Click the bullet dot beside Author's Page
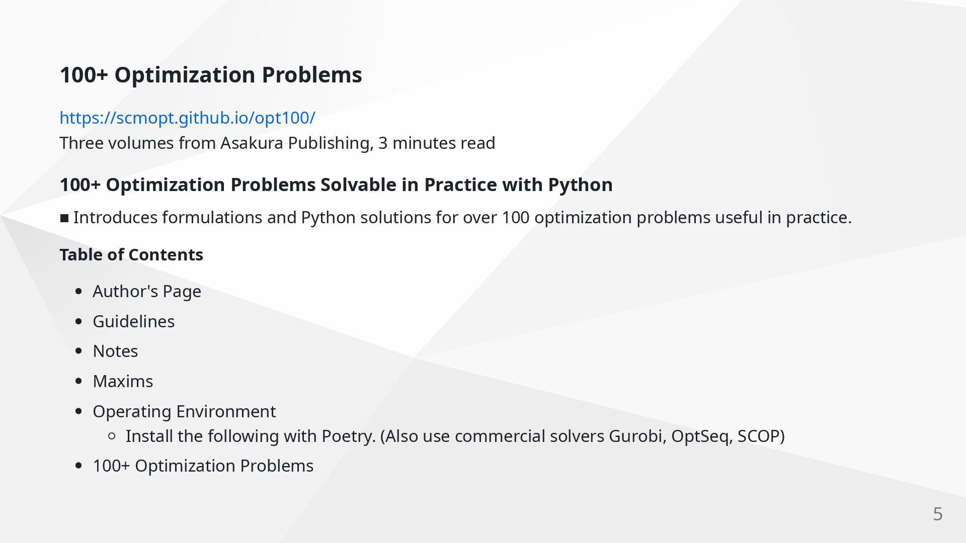The width and height of the screenshot is (966, 543). click(78, 292)
